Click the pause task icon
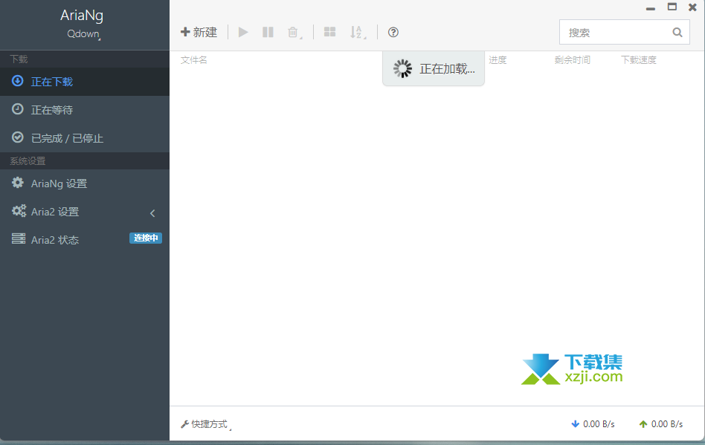The image size is (705, 445). point(268,33)
